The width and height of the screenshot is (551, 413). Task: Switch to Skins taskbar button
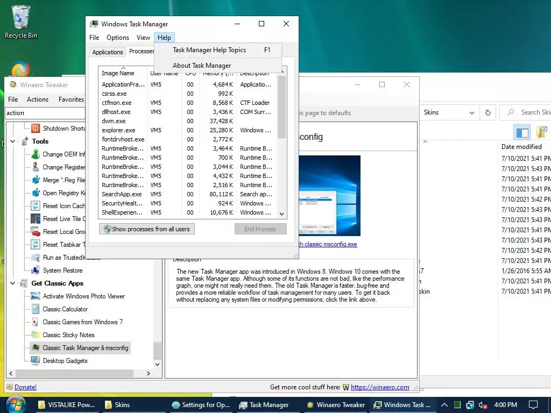(134, 404)
